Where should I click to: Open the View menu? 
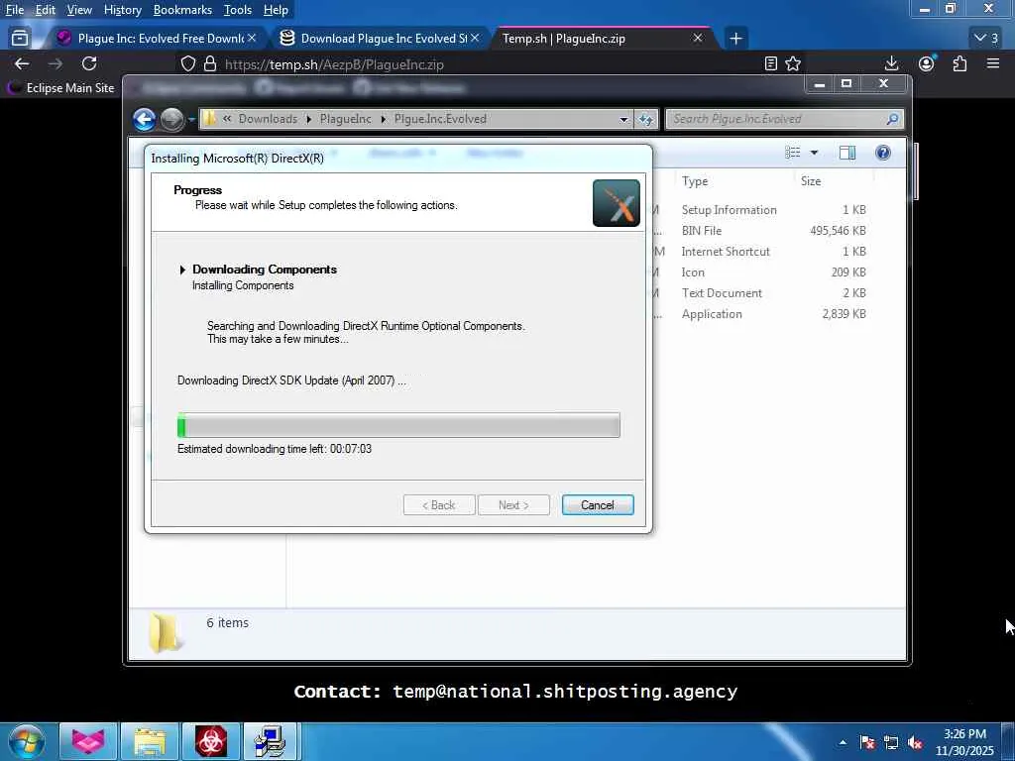click(x=79, y=10)
